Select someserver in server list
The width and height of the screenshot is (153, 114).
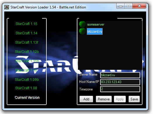[96, 24]
